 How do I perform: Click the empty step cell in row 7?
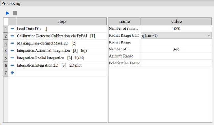(x=62, y=73)
